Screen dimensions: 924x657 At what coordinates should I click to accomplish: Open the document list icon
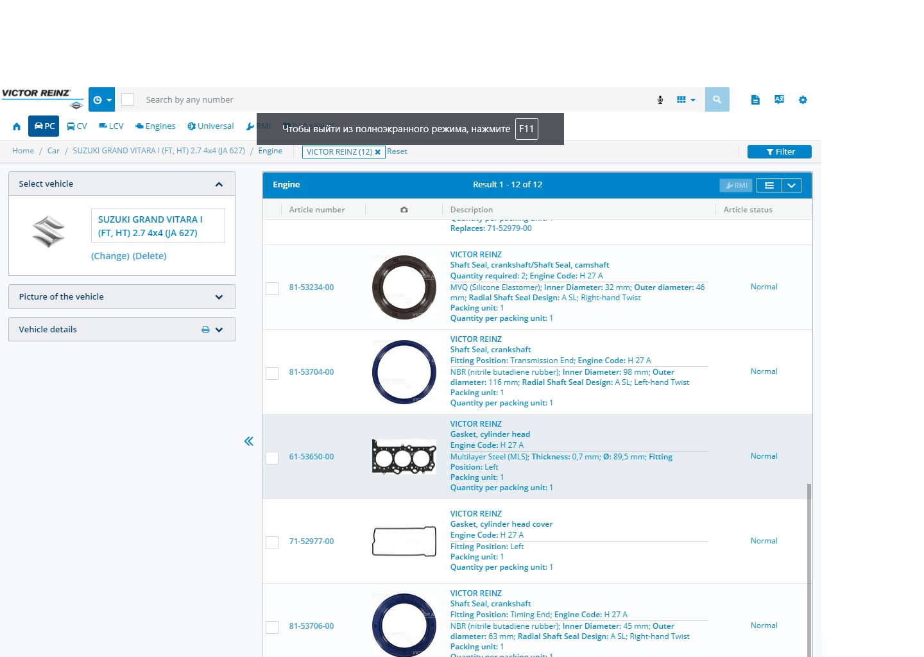click(x=755, y=99)
